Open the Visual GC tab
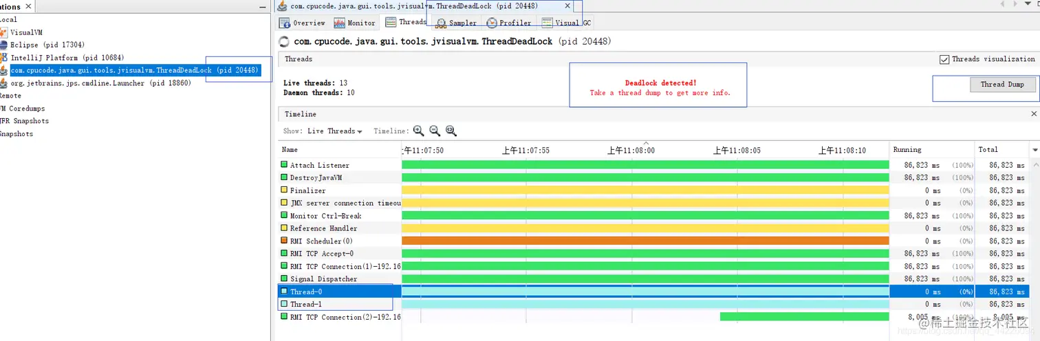The image size is (1040, 341). 566,23
